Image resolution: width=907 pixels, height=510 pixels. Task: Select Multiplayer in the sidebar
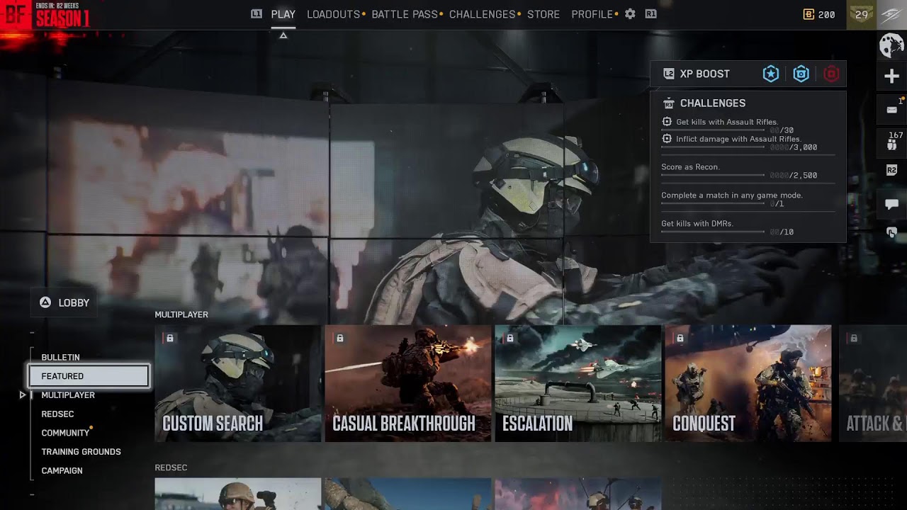click(x=68, y=395)
